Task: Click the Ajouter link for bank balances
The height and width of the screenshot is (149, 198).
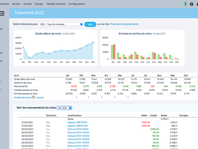Action: click(40, 98)
